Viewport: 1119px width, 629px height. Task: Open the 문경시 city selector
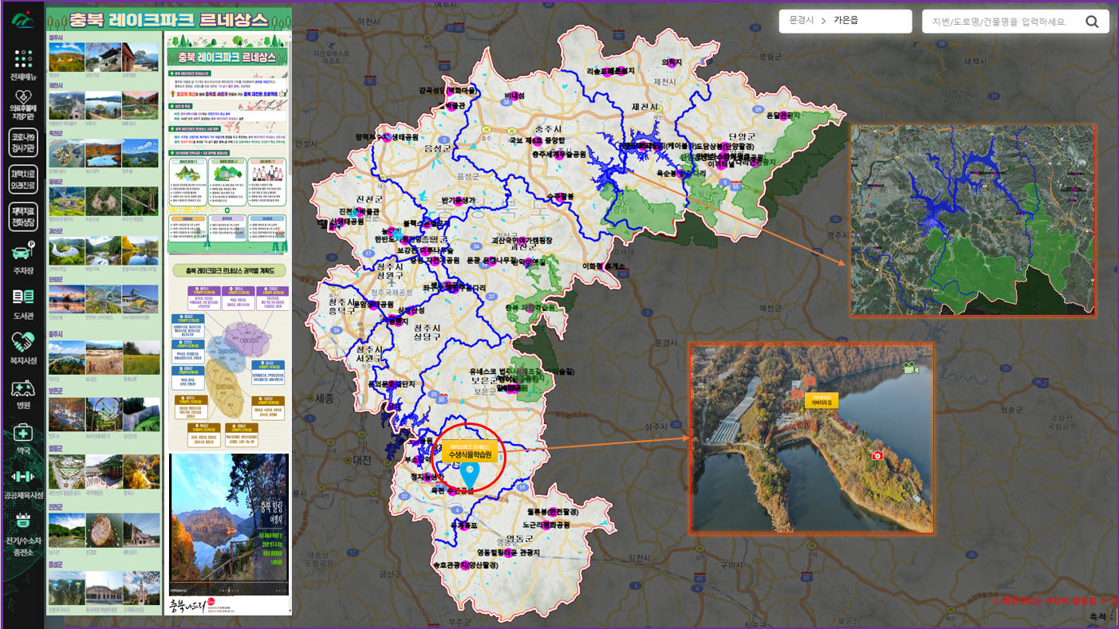click(x=801, y=21)
